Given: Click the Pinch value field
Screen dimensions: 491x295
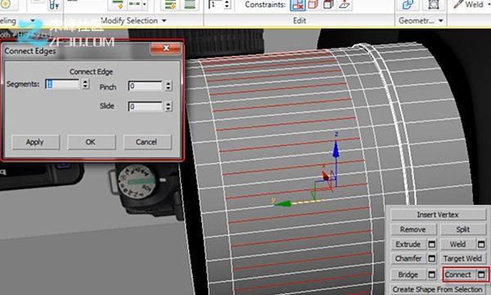Looking at the screenshot, I should pos(145,86).
